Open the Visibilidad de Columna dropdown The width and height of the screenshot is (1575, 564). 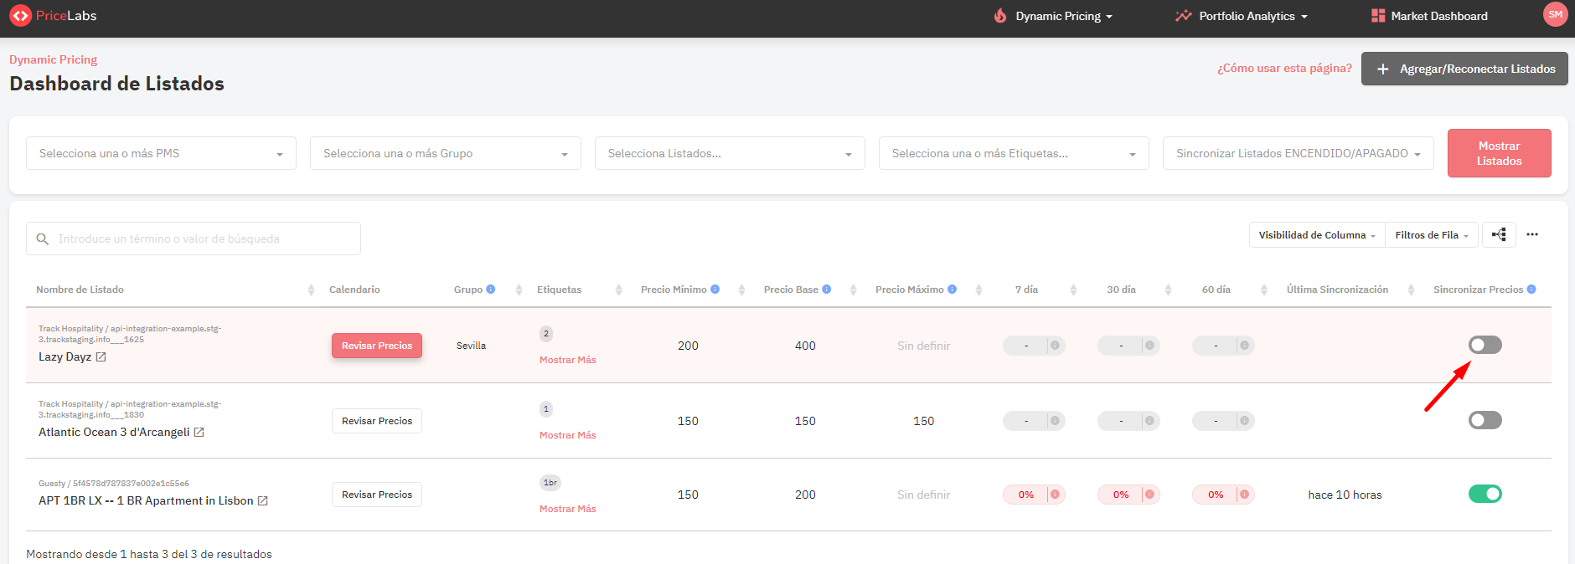point(1316,235)
